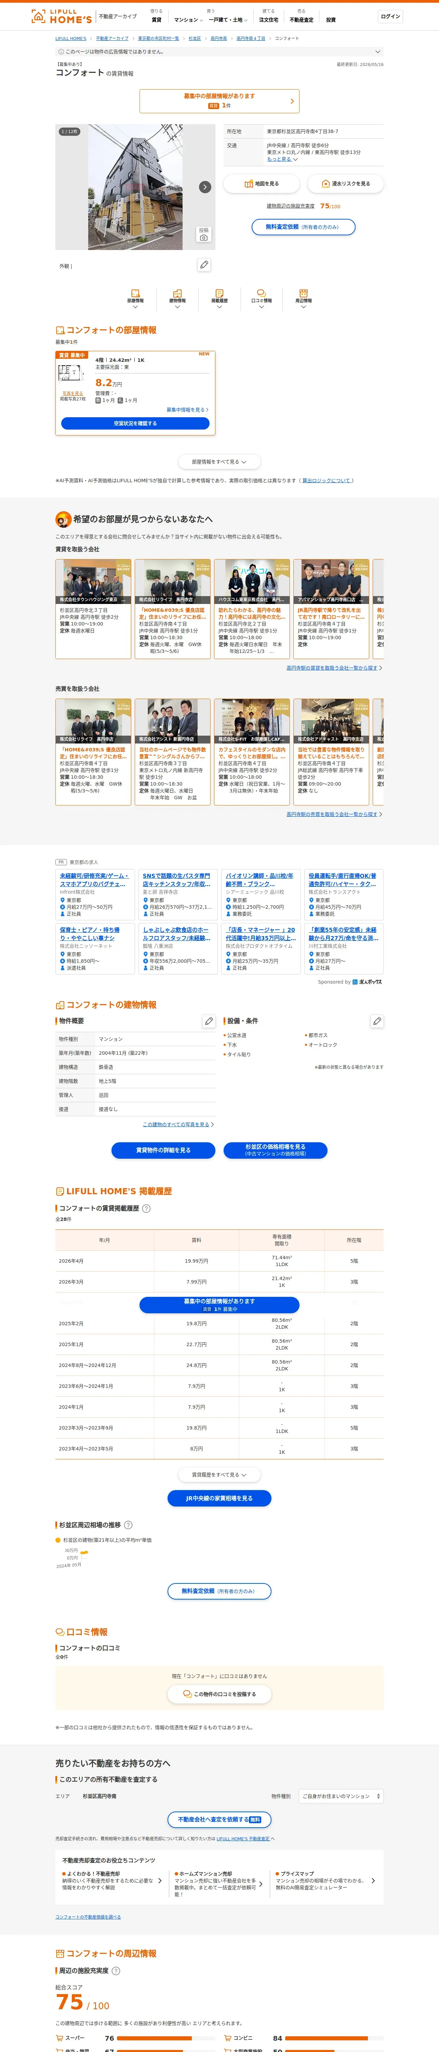Open 不動産アーカイブ breadcrumb link
Image resolution: width=439 pixels, height=2052 pixels.
[112, 38]
